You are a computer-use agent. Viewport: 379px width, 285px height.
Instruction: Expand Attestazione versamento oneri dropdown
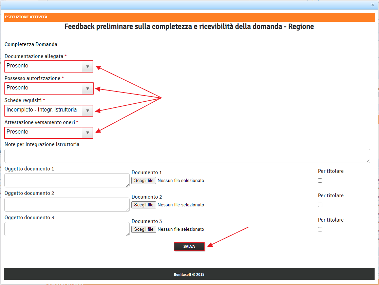click(49, 133)
